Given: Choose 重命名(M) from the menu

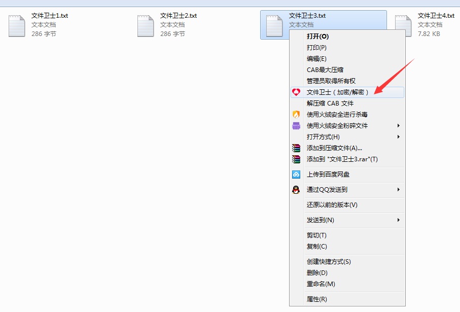Looking at the screenshot, I should (347, 284).
